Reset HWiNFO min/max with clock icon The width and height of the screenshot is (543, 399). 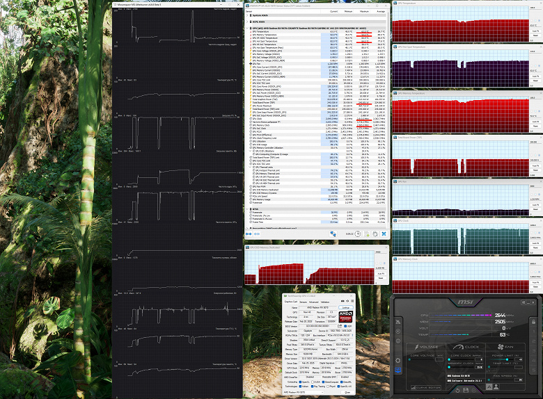(358, 234)
